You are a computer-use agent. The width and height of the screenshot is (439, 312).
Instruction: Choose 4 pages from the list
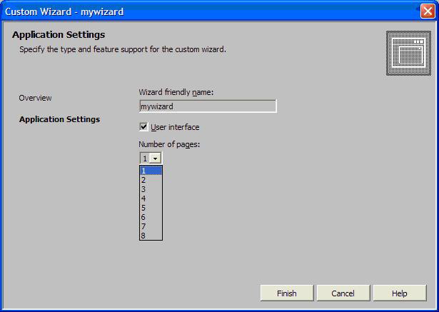(151, 198)
